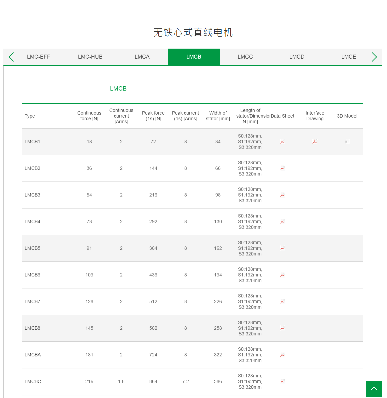
Task: Open the LMCB1 3D model file
Action: 347,142
